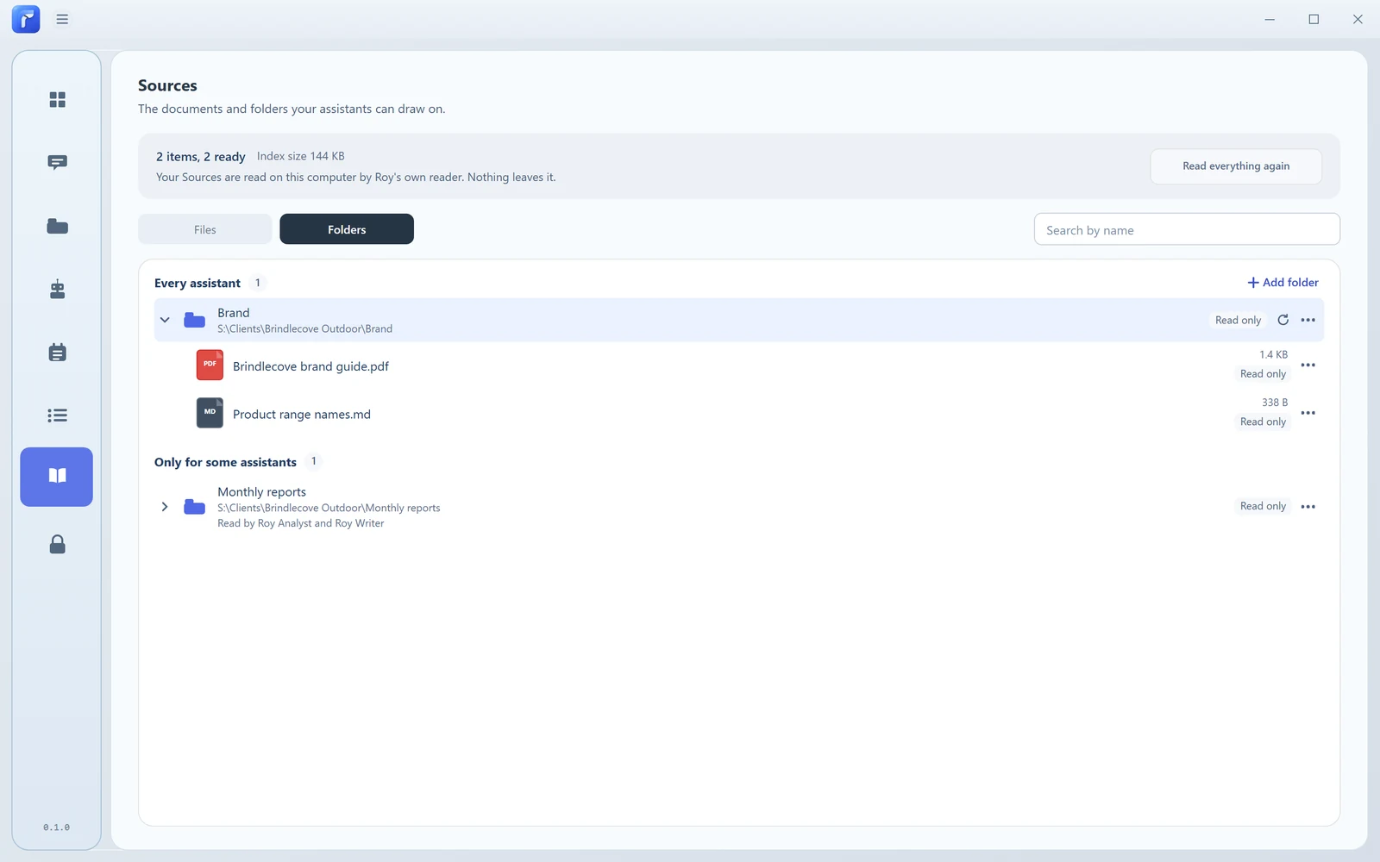Refresh the Brand folder
This screenshot has width=1380, height=862.
tap(1283, 320)
